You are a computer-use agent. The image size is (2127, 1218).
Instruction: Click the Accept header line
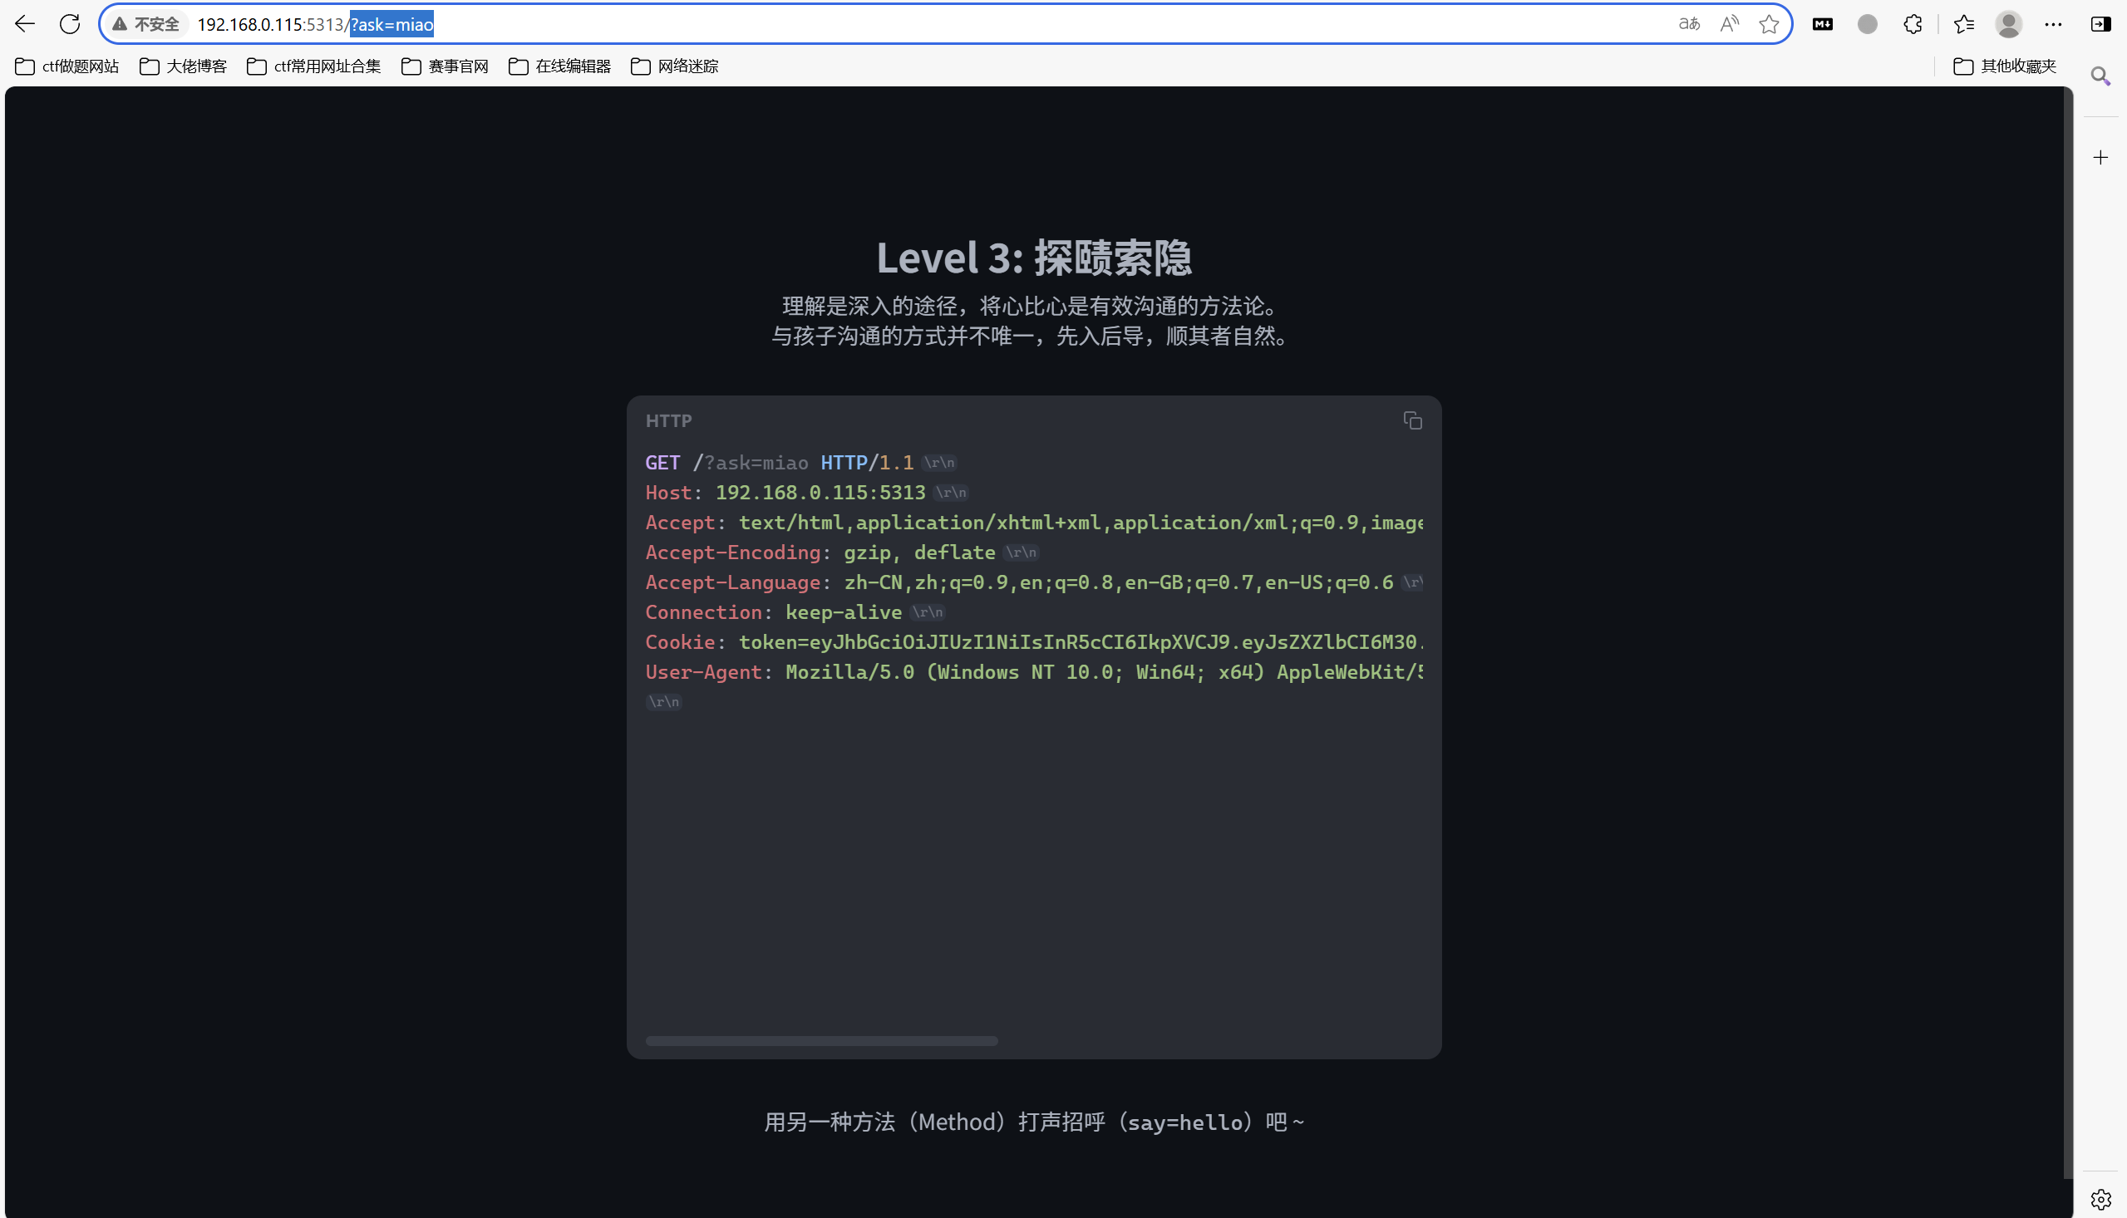click(1034, 523)
